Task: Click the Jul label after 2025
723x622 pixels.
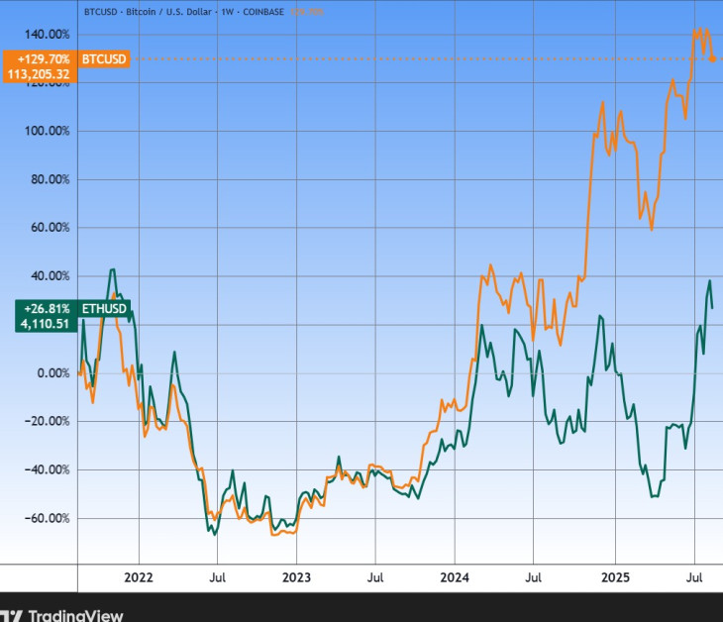Action: point(694,577)
